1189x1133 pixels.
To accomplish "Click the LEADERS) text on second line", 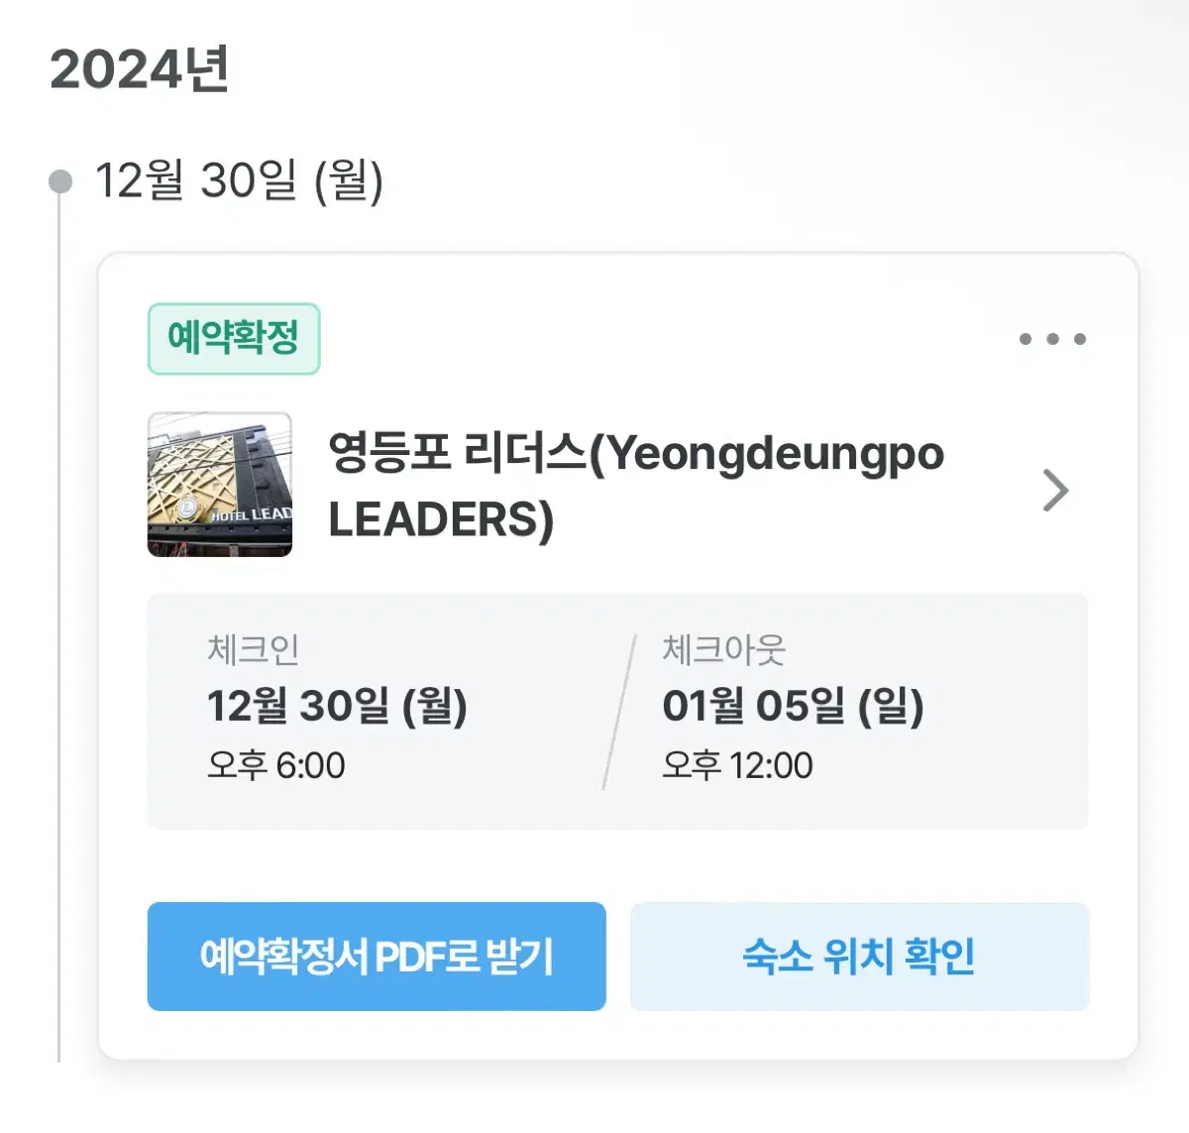I will click(441, 519).
